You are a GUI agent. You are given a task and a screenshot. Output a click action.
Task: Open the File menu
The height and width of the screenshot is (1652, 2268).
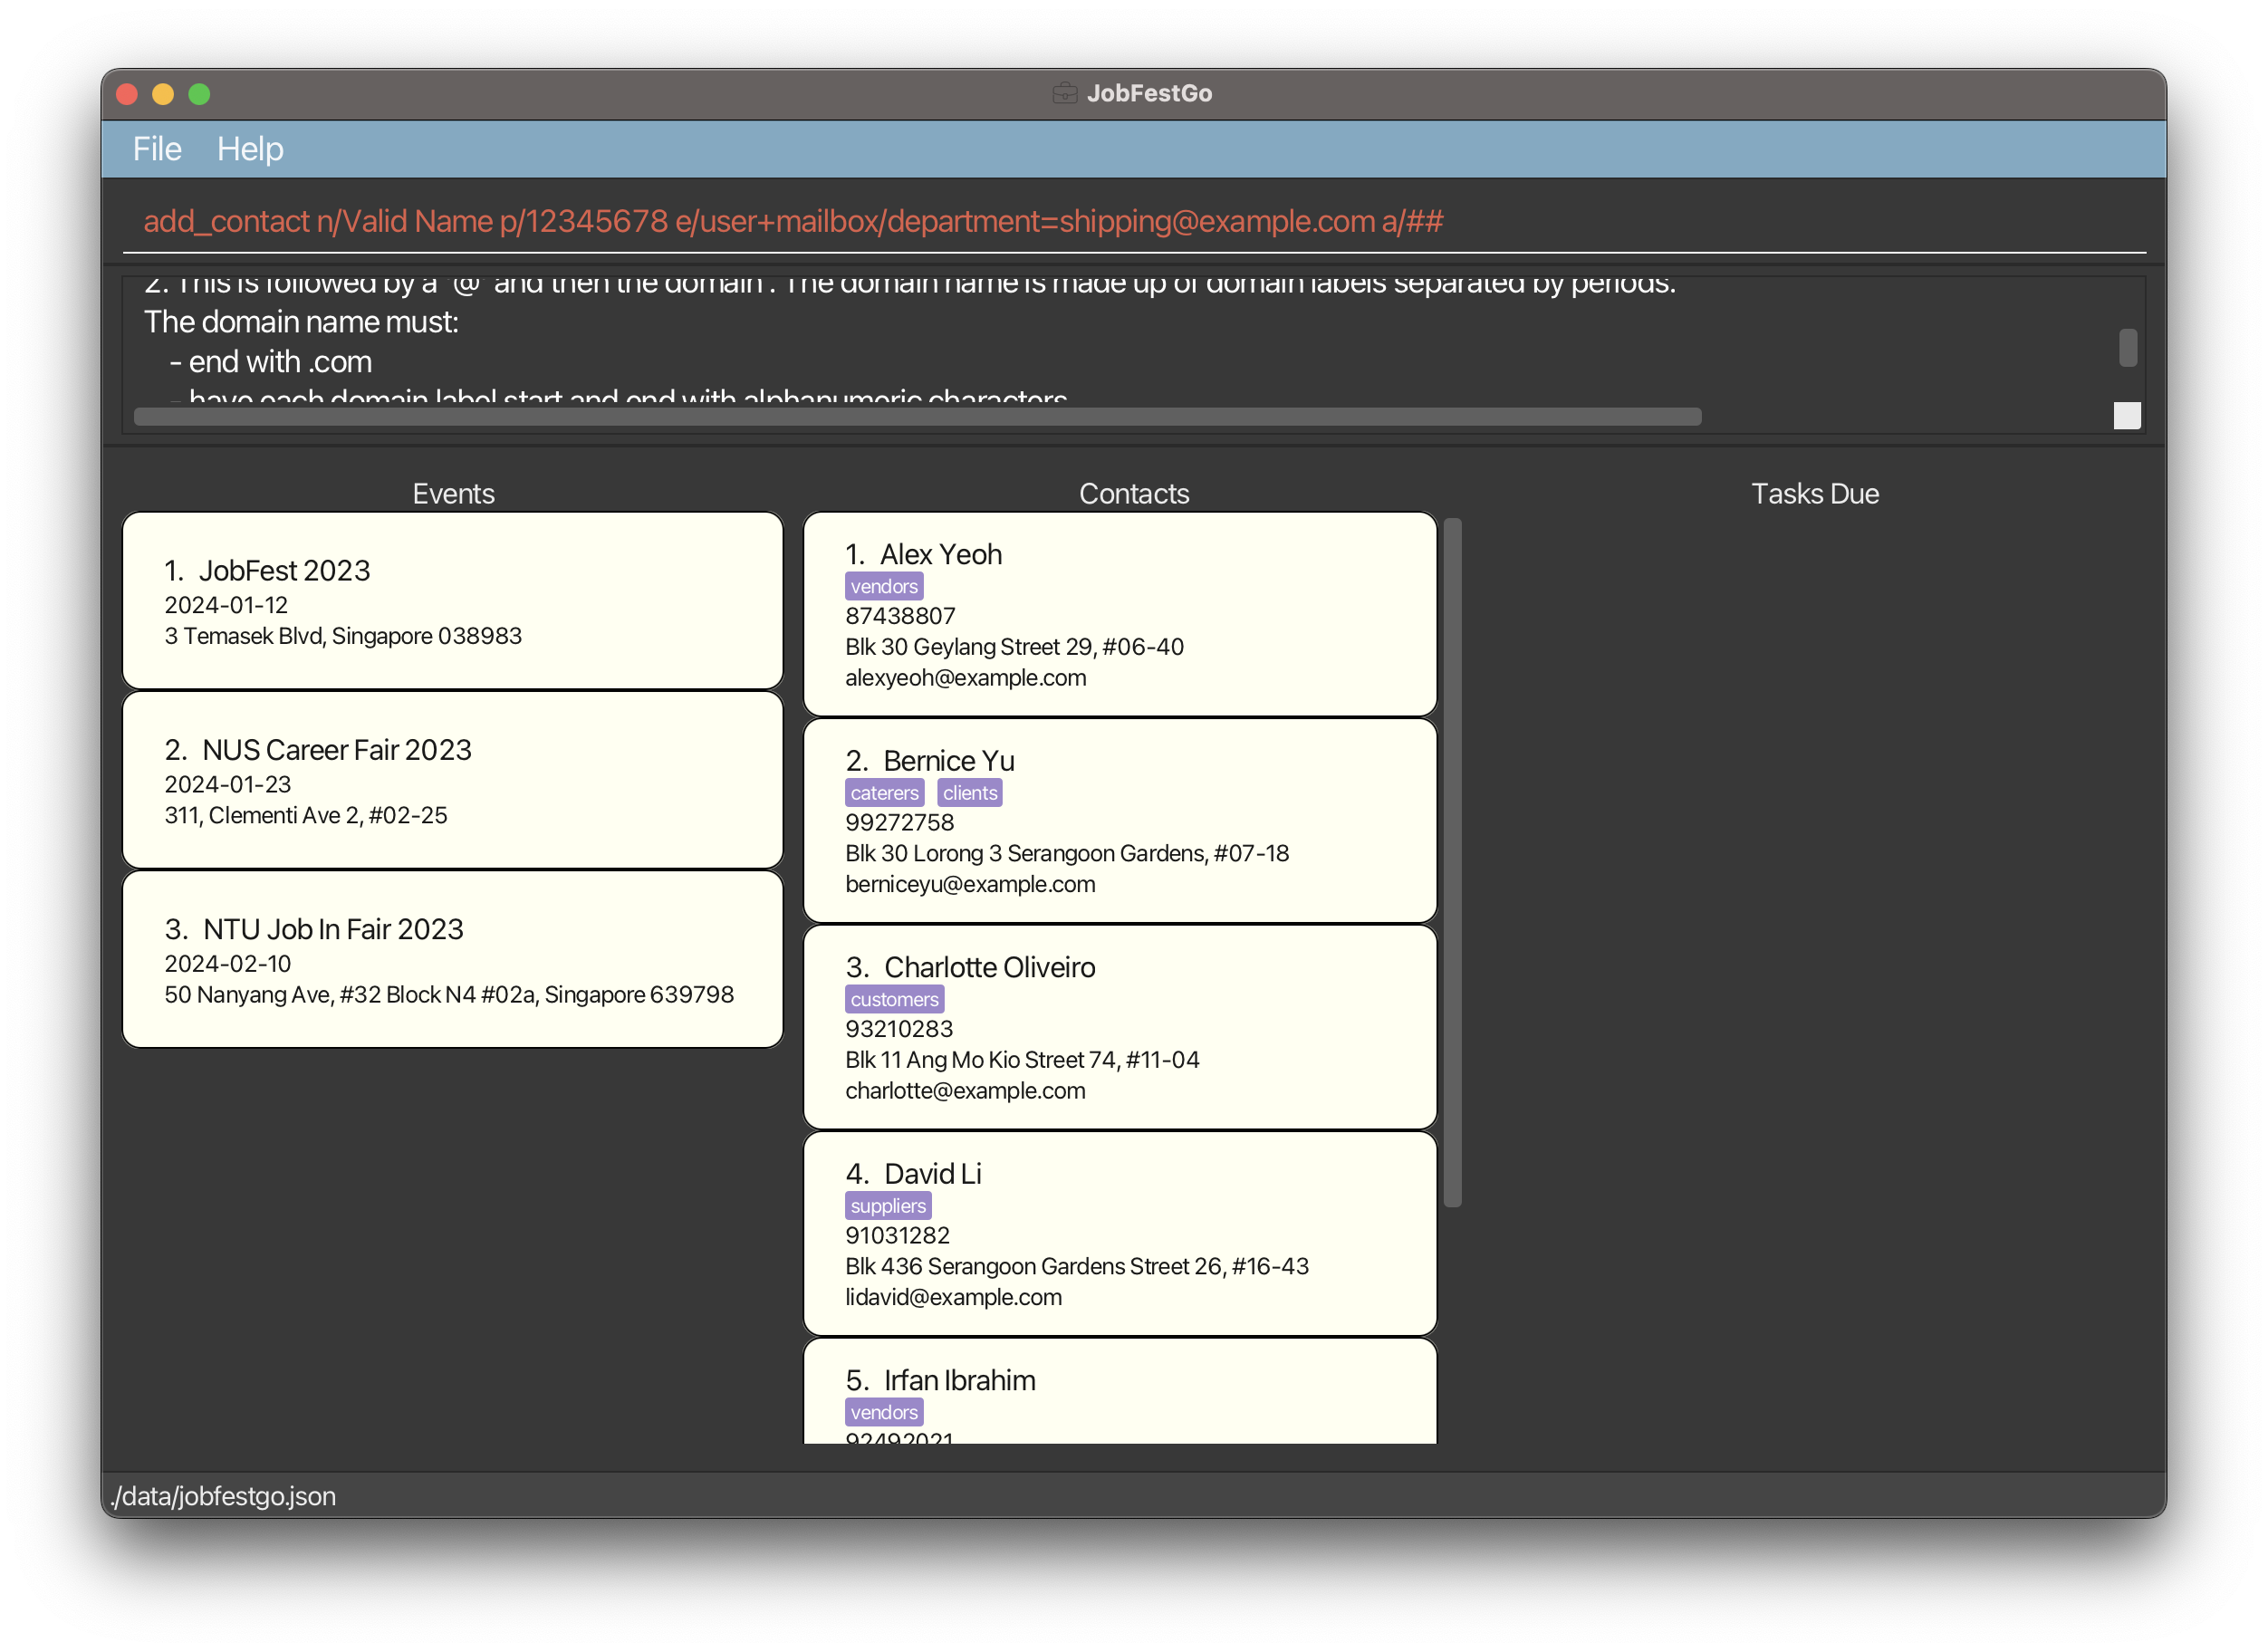coord(157,149)
